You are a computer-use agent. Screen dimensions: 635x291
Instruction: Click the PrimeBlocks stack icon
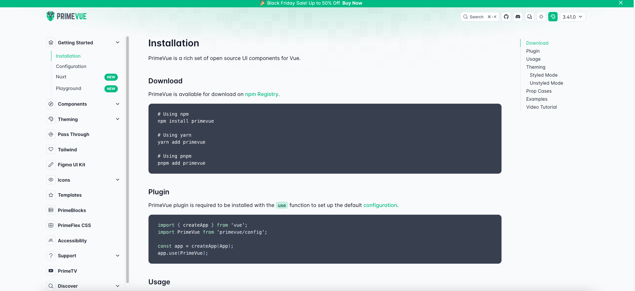[x=51, y=210]
